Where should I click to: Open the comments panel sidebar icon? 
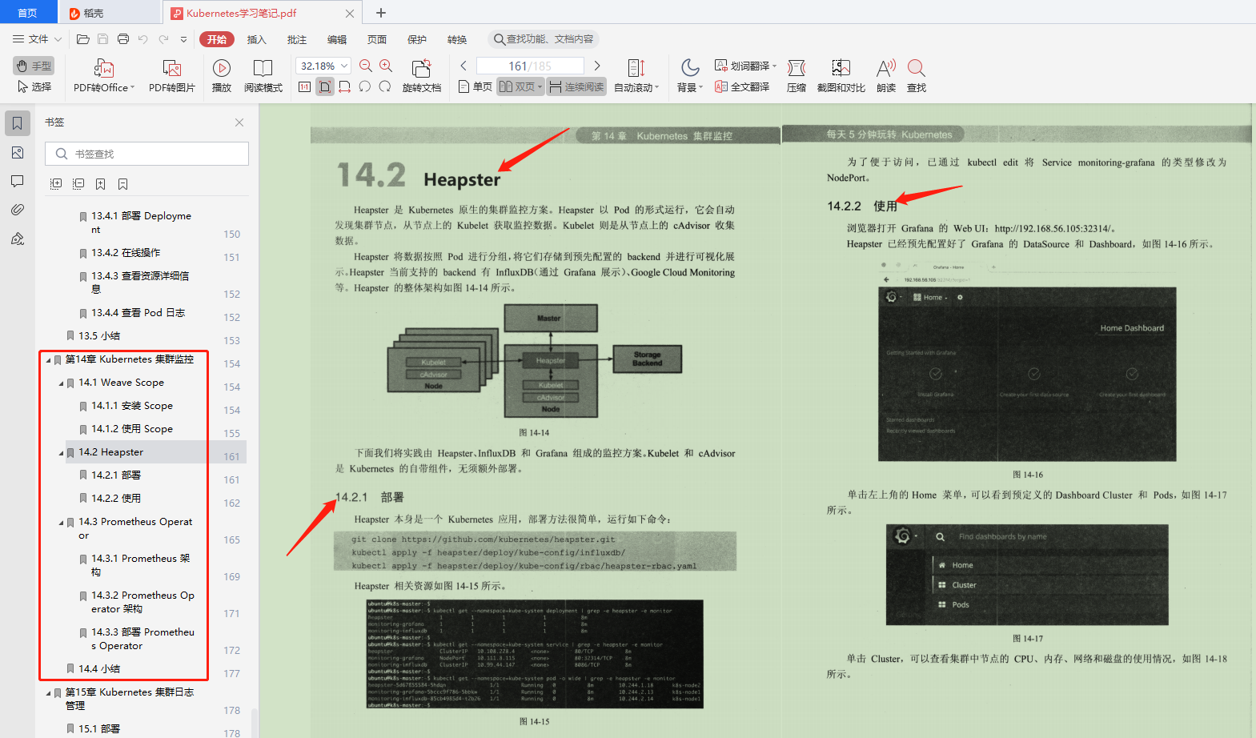pos(18,181)
